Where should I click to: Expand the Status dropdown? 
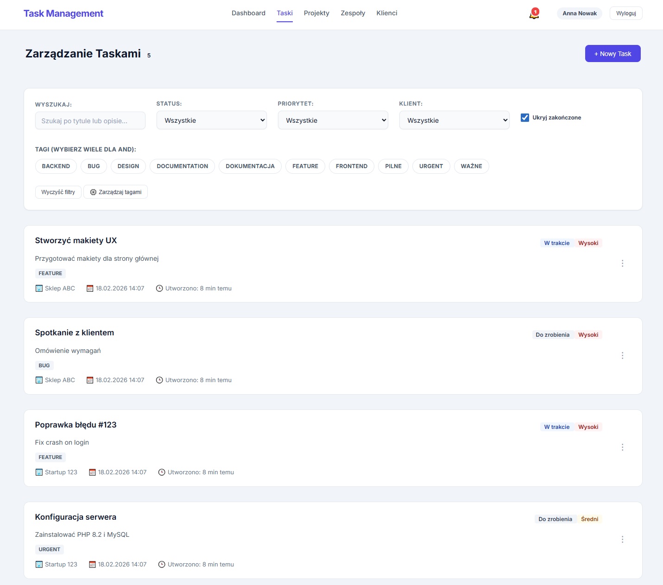tap(211, 120)
